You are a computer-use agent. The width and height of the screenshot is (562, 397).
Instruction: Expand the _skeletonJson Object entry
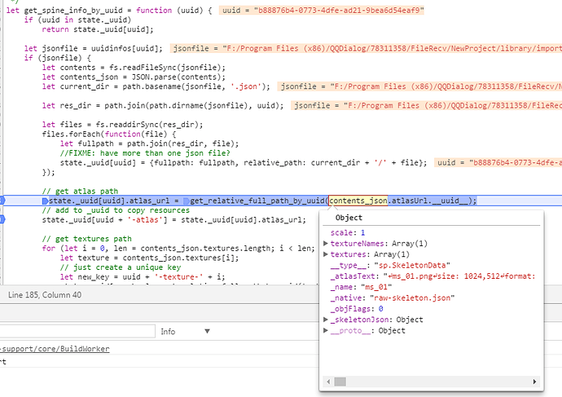[326, 320]
